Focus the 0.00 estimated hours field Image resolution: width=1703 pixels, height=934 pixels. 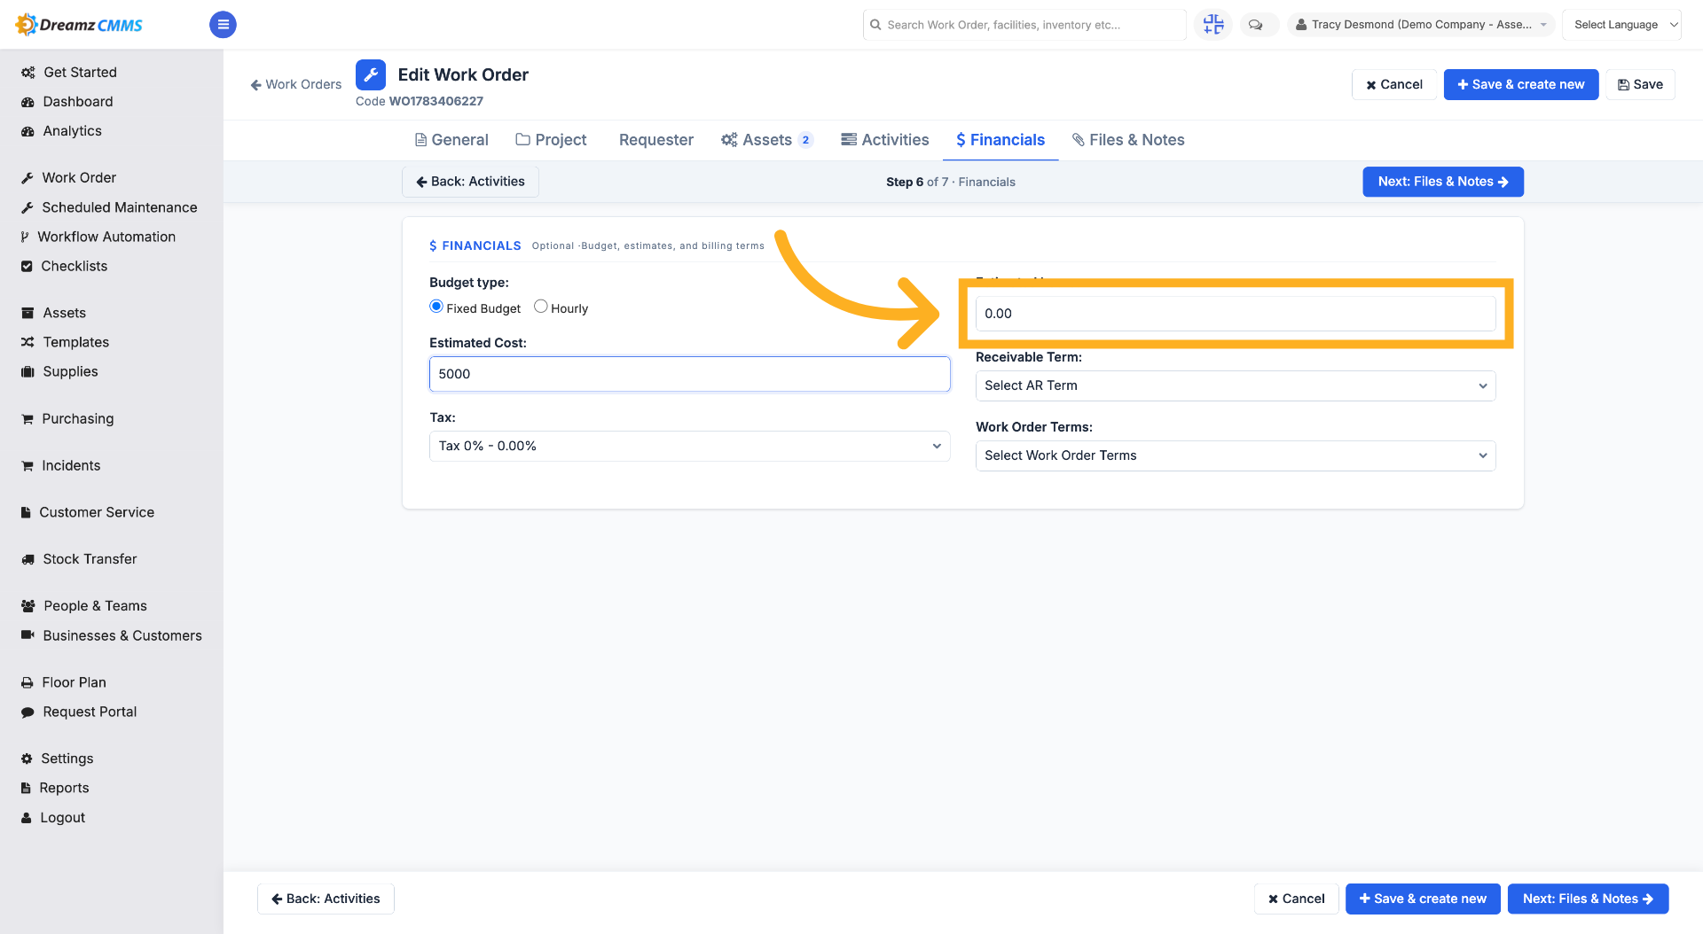pyautogui.click(x=1236, y=314)
